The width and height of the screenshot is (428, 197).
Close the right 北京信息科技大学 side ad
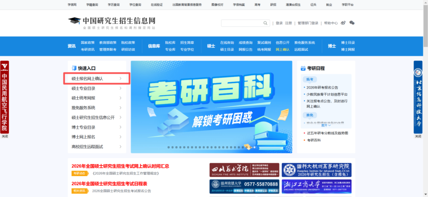click(418, 136)
